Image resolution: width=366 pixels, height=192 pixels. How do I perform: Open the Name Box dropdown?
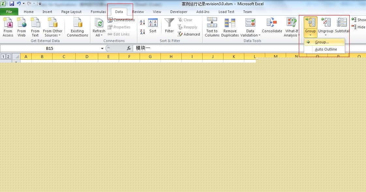click(x=102, y=49)
